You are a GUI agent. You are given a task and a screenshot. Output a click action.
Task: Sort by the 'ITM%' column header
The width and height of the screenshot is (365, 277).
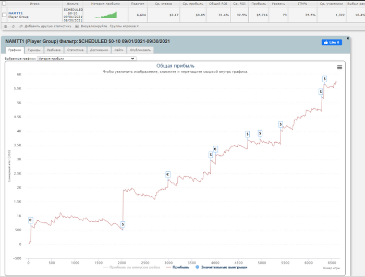302,4
